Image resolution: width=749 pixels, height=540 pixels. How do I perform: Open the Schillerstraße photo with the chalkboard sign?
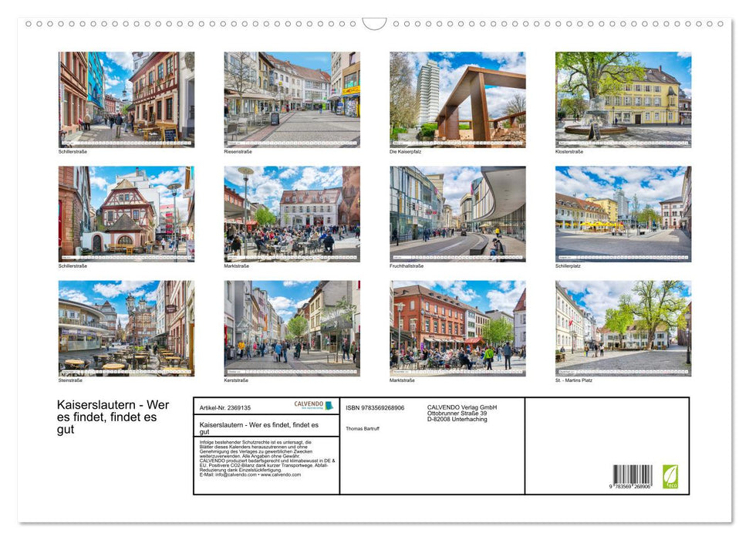(126, 100)
